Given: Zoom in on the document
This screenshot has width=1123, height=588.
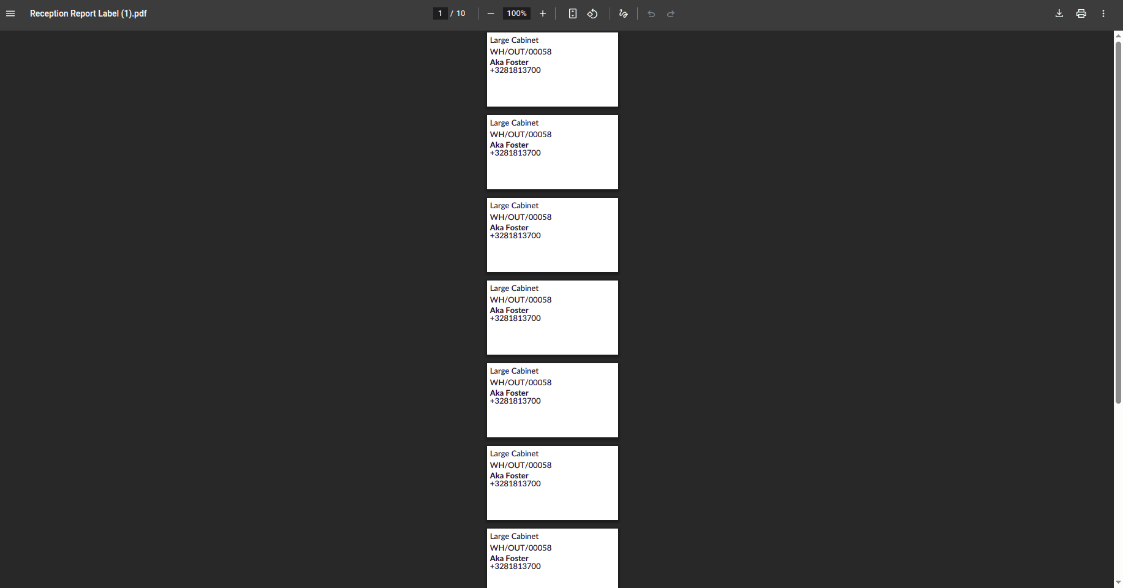Looking at the screenshot, I should 542,13.
